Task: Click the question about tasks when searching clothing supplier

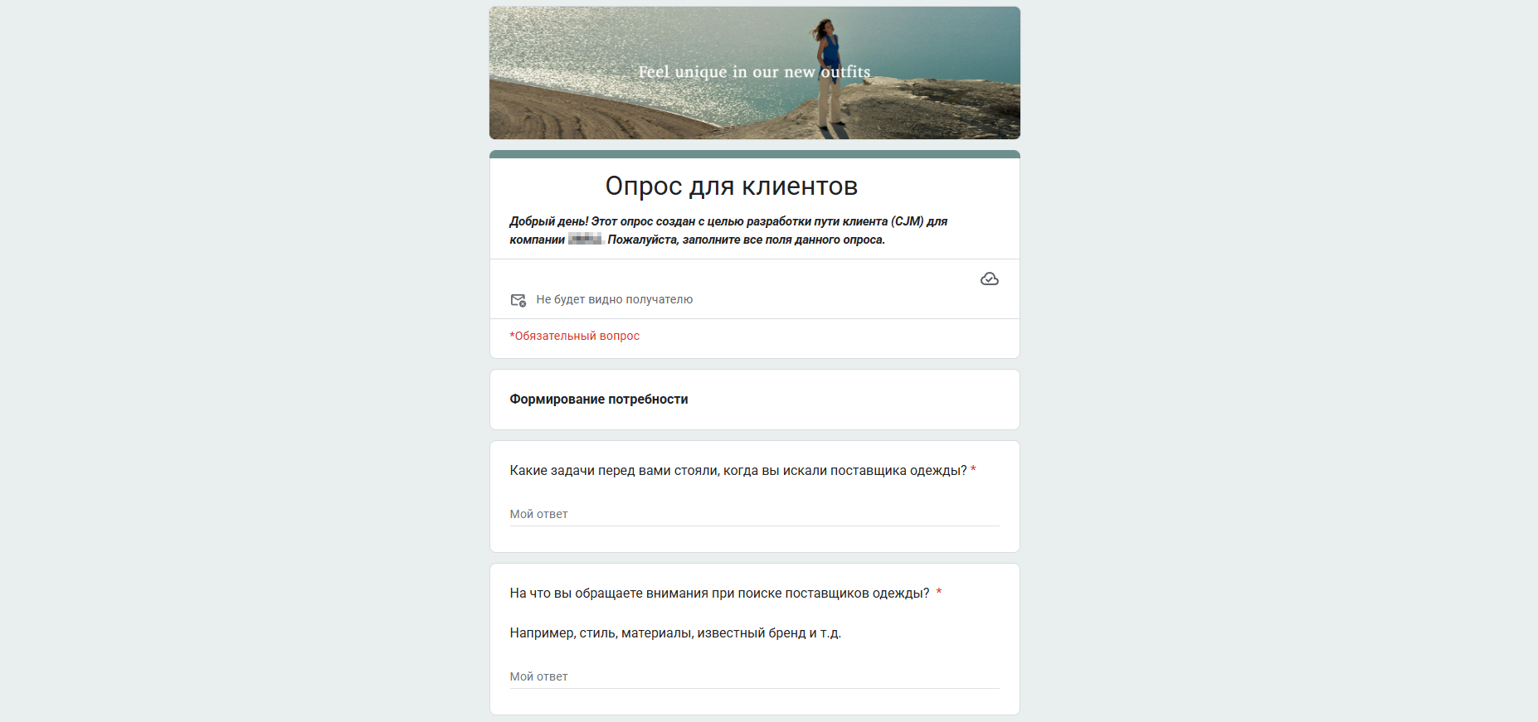Action: tap(738, 471)
